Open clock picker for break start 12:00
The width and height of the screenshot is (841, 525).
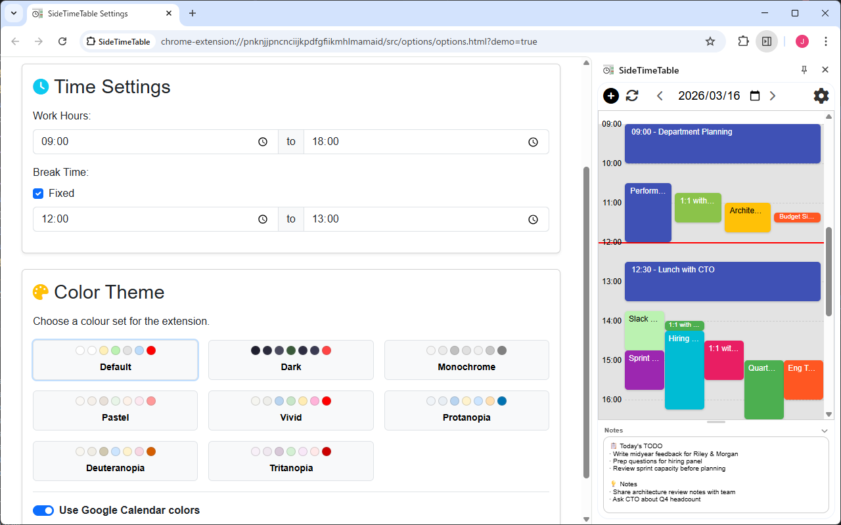point(263,219)
